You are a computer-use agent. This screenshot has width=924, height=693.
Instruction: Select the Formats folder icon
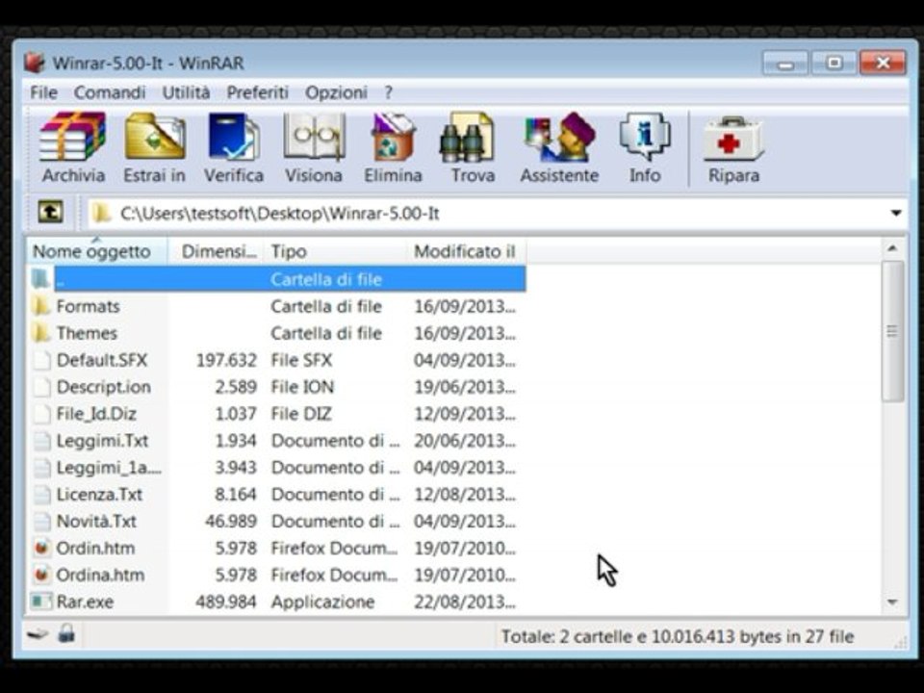[40, 306]
